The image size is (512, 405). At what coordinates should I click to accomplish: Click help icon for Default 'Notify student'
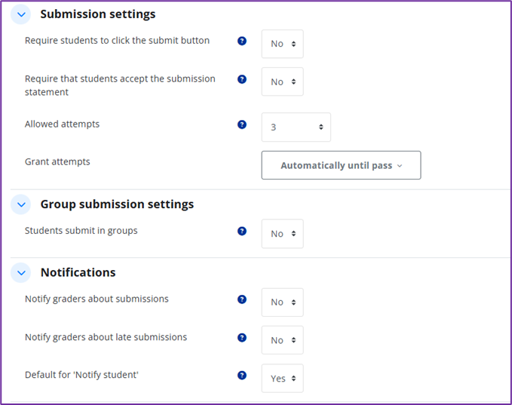click(242, 376)
